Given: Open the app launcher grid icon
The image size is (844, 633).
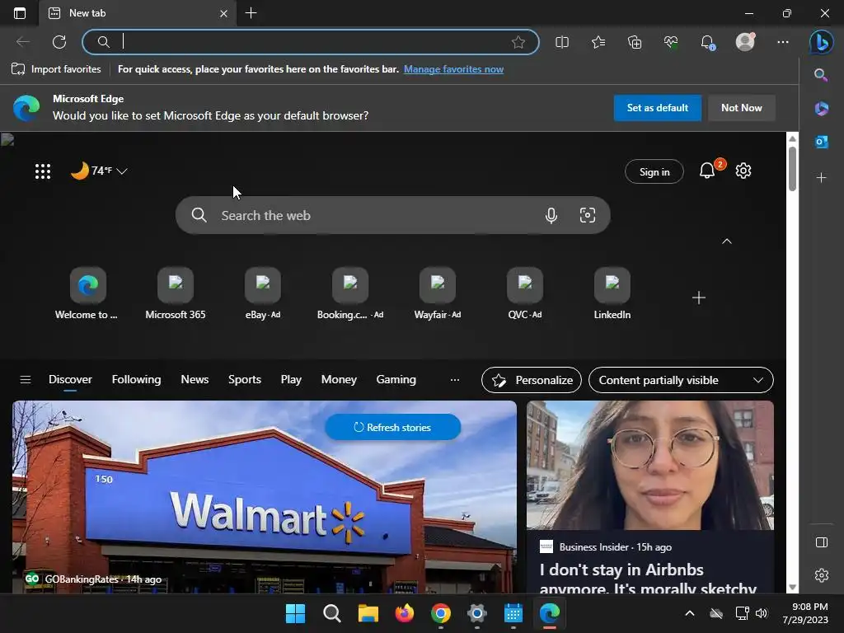Looking at the screenshot, I should 43,171.
